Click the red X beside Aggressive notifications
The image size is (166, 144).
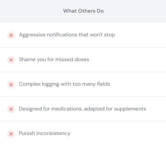[x=11, y=35]
